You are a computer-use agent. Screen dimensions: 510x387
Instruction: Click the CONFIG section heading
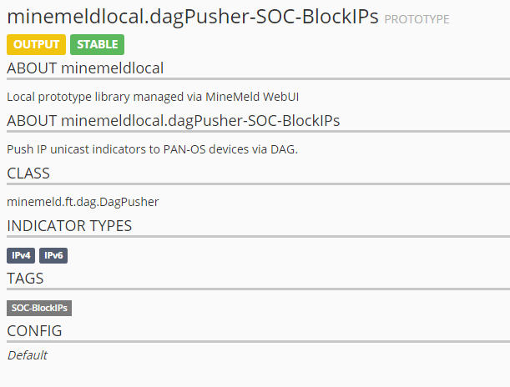pyautogui.click(x=34, y=331)
